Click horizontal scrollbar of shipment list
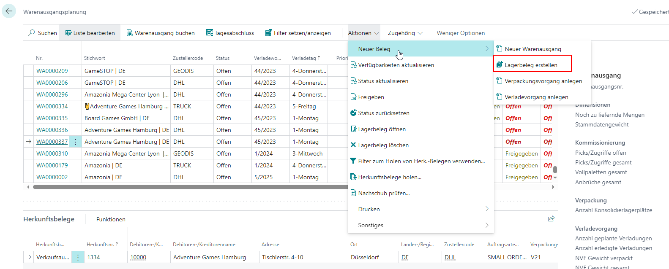The width and height of the screenshot is (669, 269). click(x=190, y=187)
